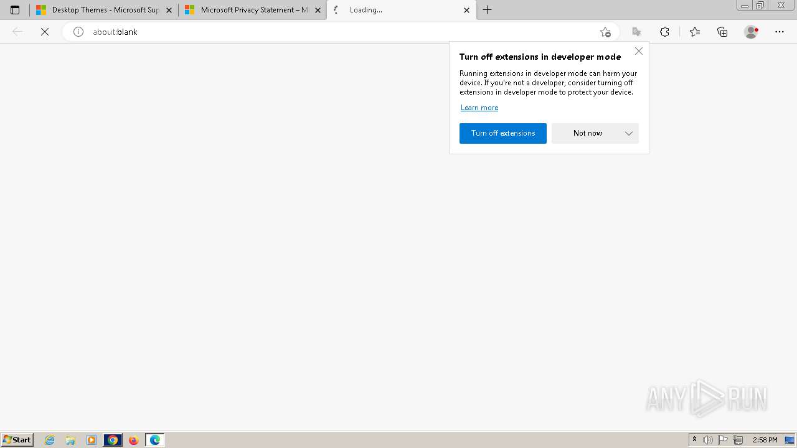Open the Favorites list
Viewport: 797px width, 448px height.
[x=695, y=32]
